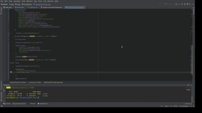
Task: Click the revert changes icon
Action: click(x=190, y=4)
